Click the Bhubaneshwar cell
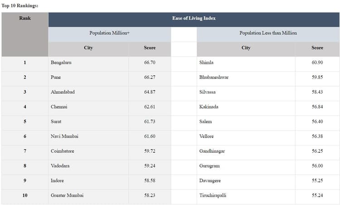 tap(214, 77)
